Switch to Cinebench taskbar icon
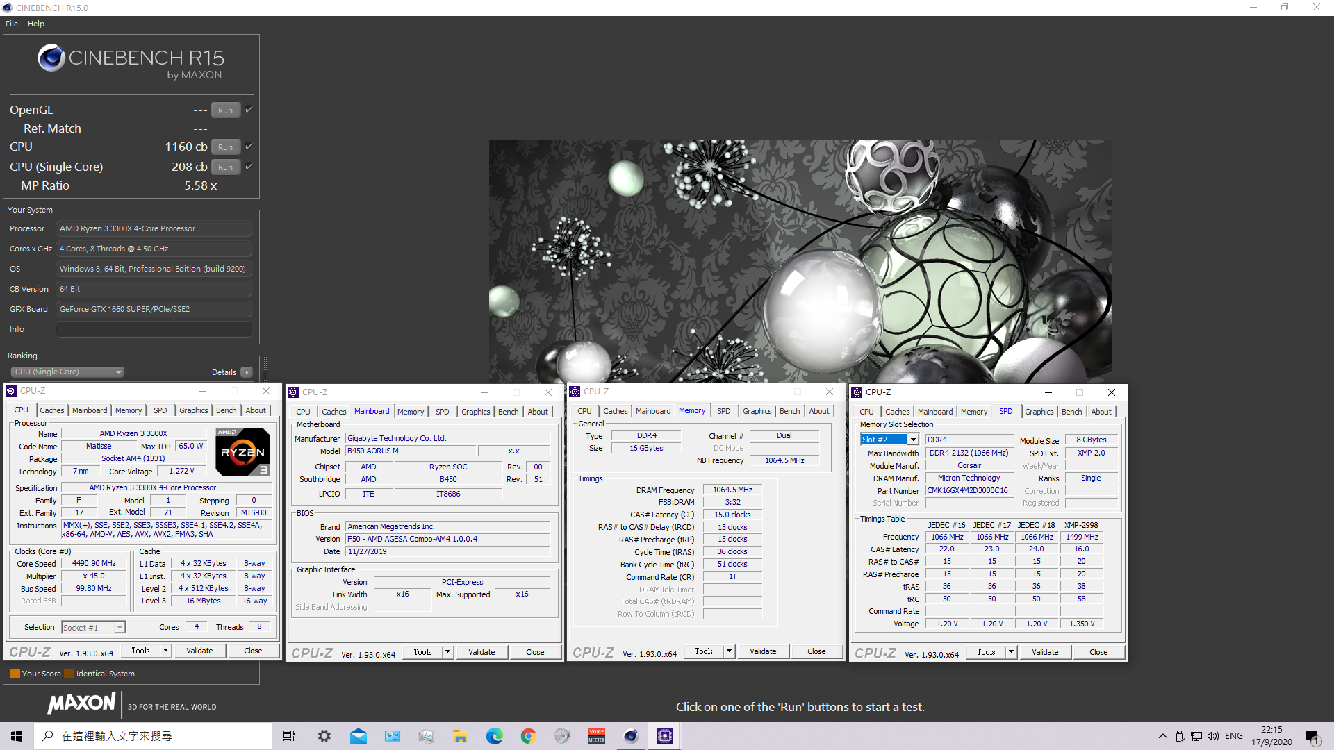The image size is (1334, 750). click(x=630, y=736)
